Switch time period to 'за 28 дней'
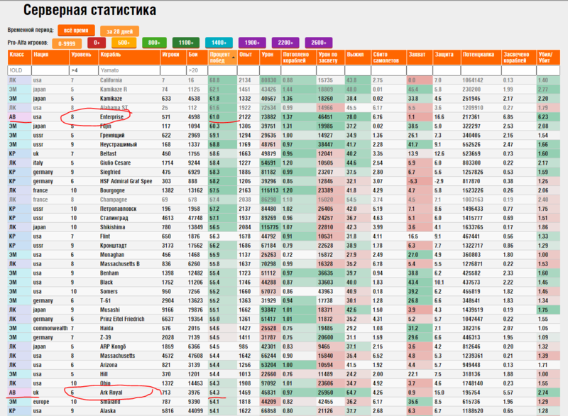The width and height of the screenshot is (568, 416). [x=119, y=31]
